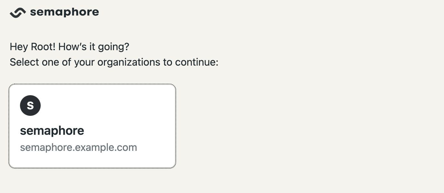Viewport: 444px width, 193px height.
Task: Choose the organization hosted at semaphore.example.com
Action: (x=92, y=126)
